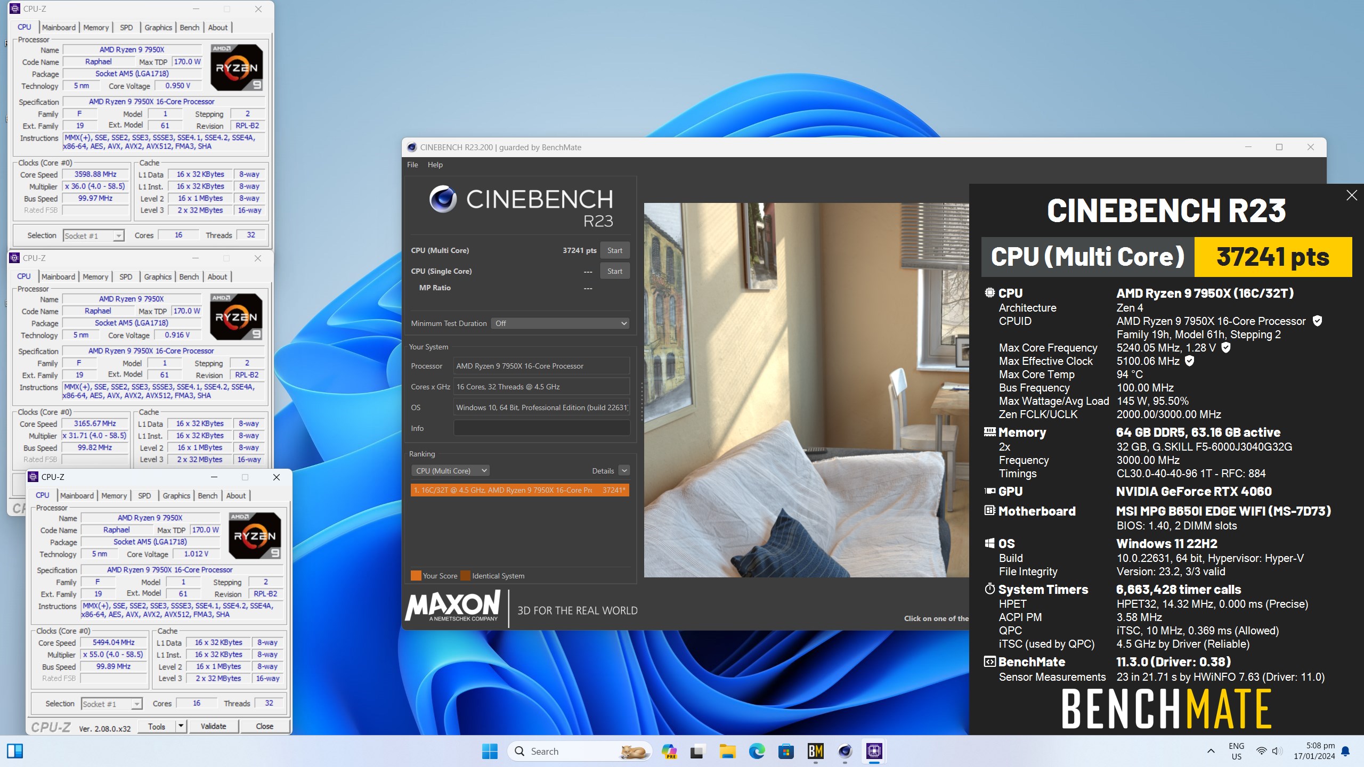Viewport: 1364px width, 767px height.
Task: Open Socket #1 dropdown in front CPU-Z
Action: (x=111, y=704)
